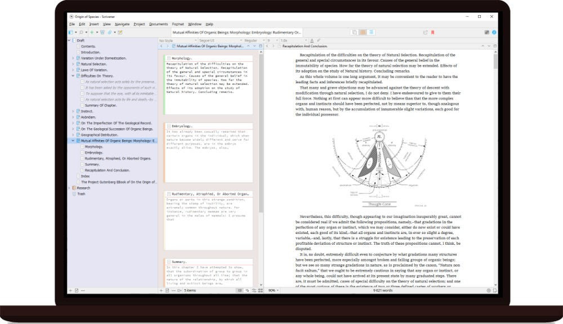
Task: Open the No Style dropdown
Action: tap(178, 40)
